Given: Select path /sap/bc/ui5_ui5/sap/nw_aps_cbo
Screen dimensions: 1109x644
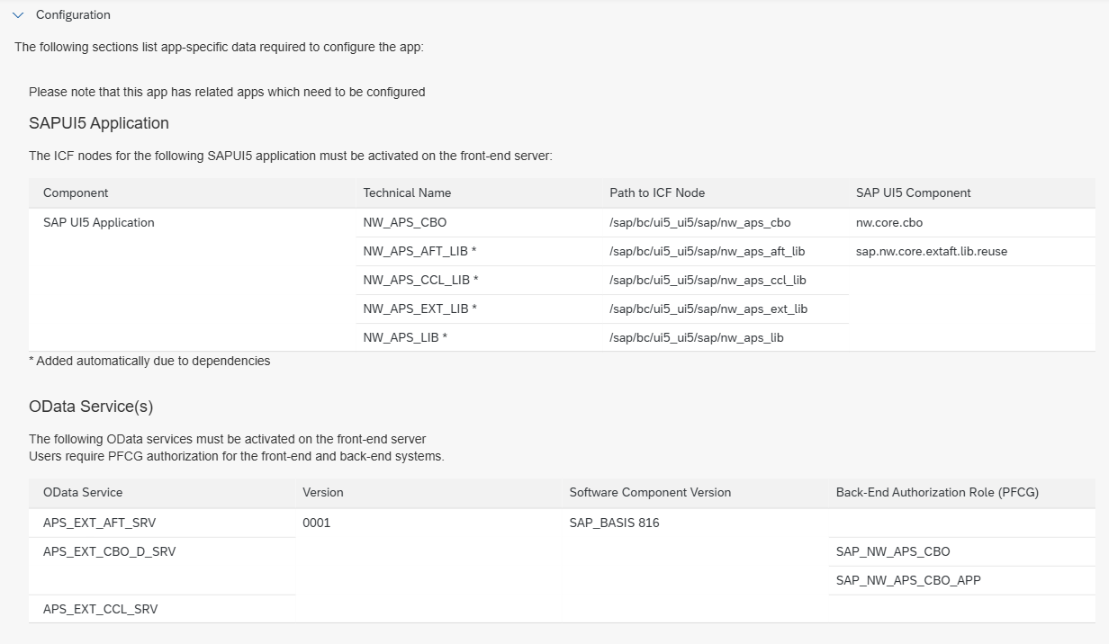Looking at the screenshot, I should tap(700, 222).
